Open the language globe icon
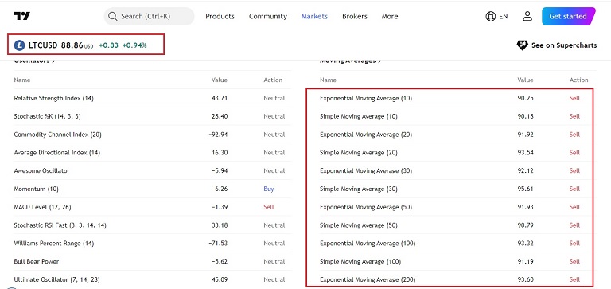Screen dimensions: 611x289 tap(490, 17)
